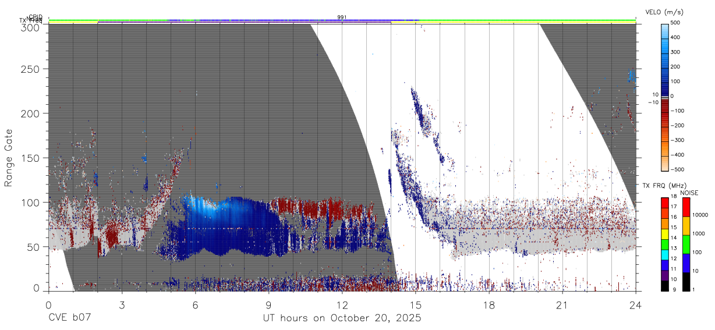Click the VELO (m/s) colorbar title
715x330 pixels.
666,12
